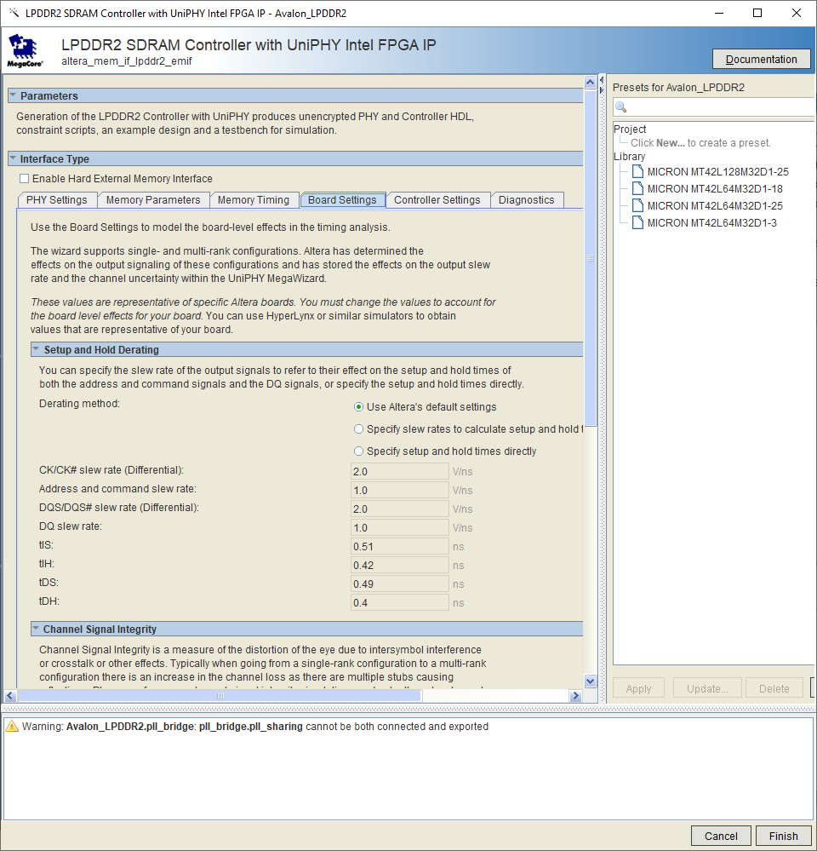Click the 'Derating method:' label
Viewport: 817px width, 851px height.
pos(79,403)
